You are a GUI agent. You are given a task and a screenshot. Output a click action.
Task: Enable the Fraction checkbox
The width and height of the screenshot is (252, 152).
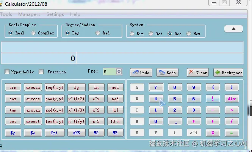(41, 72)
